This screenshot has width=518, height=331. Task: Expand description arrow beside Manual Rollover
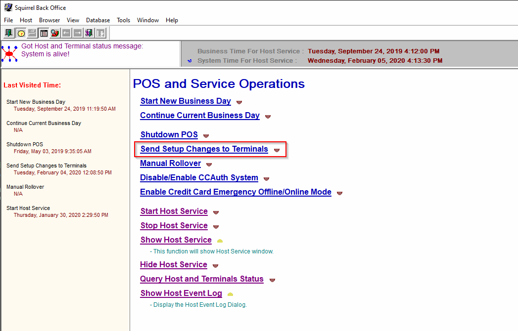(209, 165)
